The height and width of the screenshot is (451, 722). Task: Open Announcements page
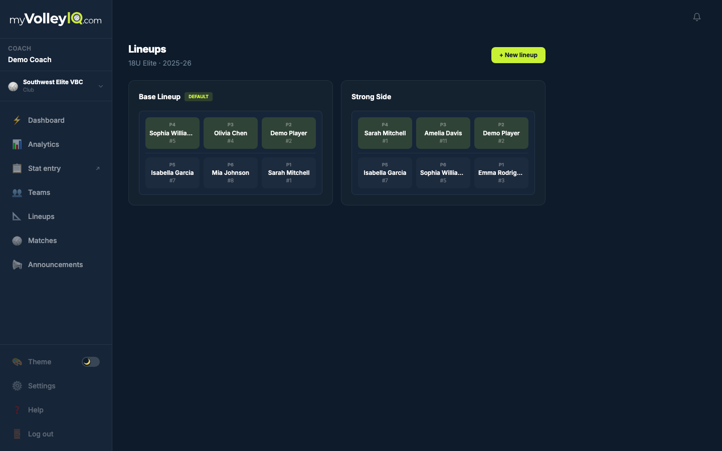[x=56, y=265]
